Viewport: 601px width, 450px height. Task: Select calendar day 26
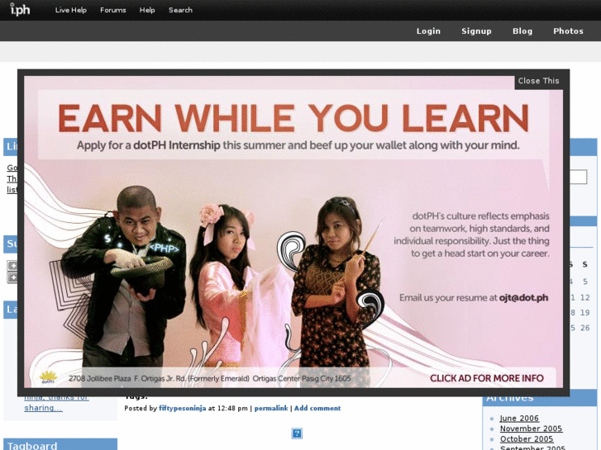(x=585, y=328)
